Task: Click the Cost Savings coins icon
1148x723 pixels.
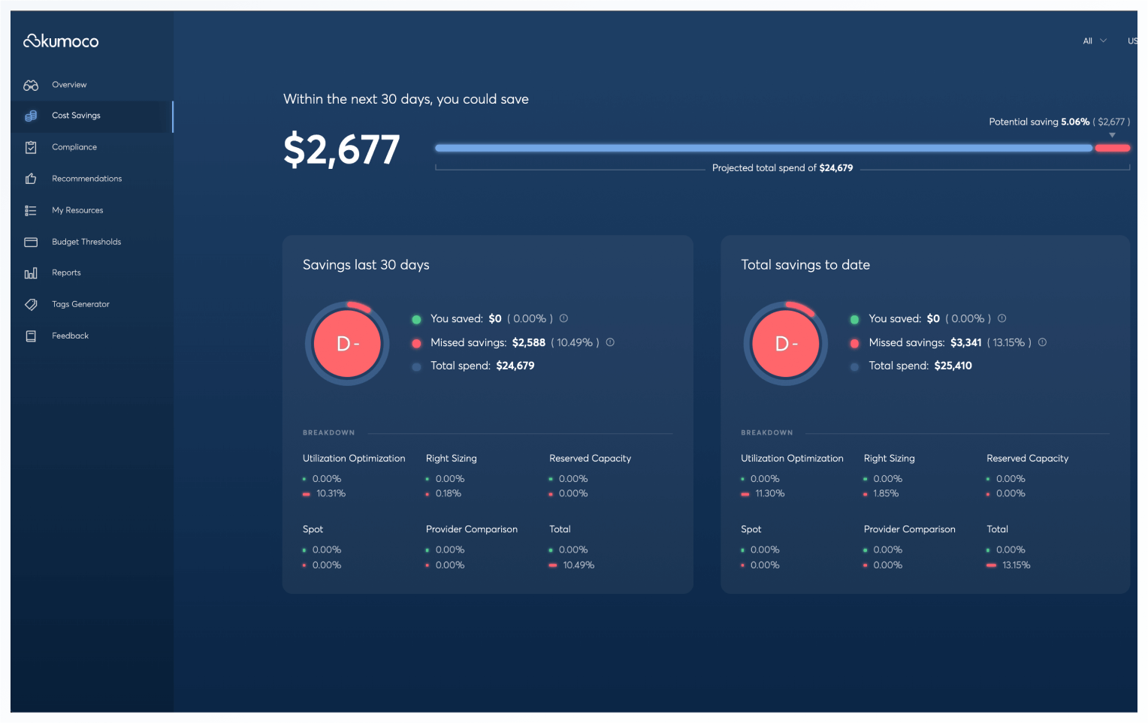Action: pos(31,116)
